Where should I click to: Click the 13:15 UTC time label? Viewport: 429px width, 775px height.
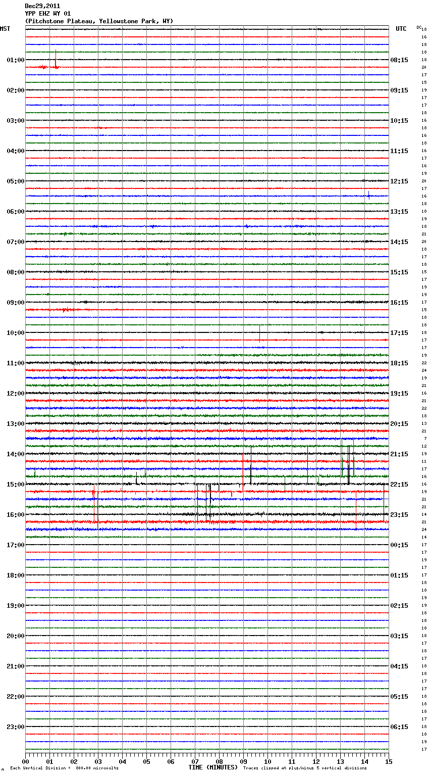[399, 212]
